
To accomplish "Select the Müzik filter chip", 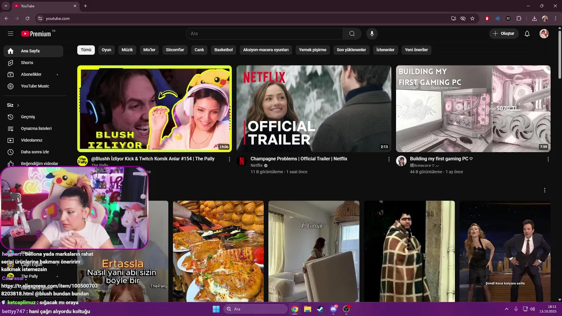I will pyautogui.click(x=127, y=50).
